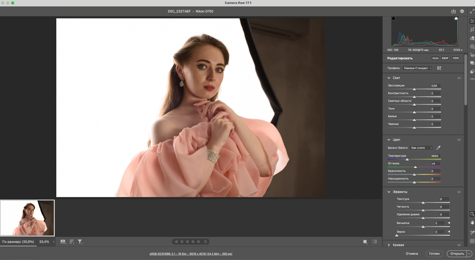Open the Presets panel icon

point(472,71)
